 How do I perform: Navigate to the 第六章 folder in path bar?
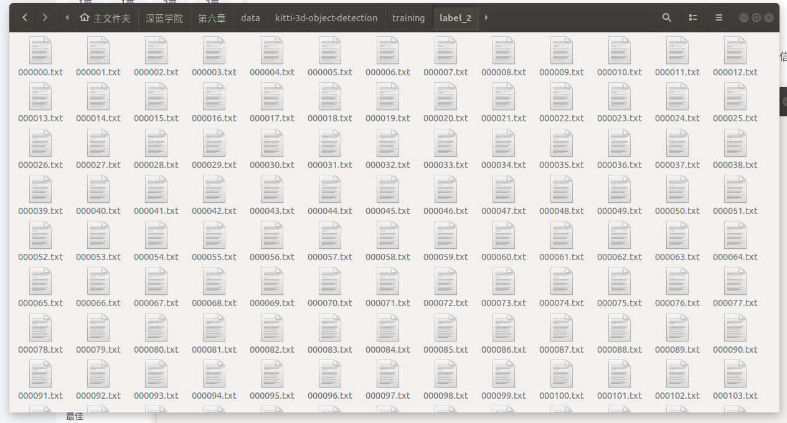tap(212, 18)
